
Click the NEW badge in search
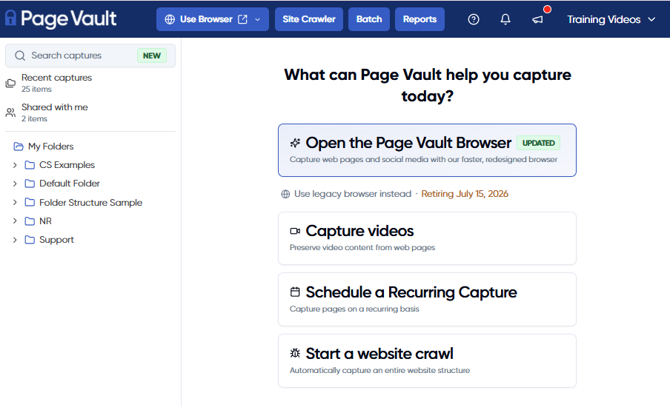[x=152, y=55]
